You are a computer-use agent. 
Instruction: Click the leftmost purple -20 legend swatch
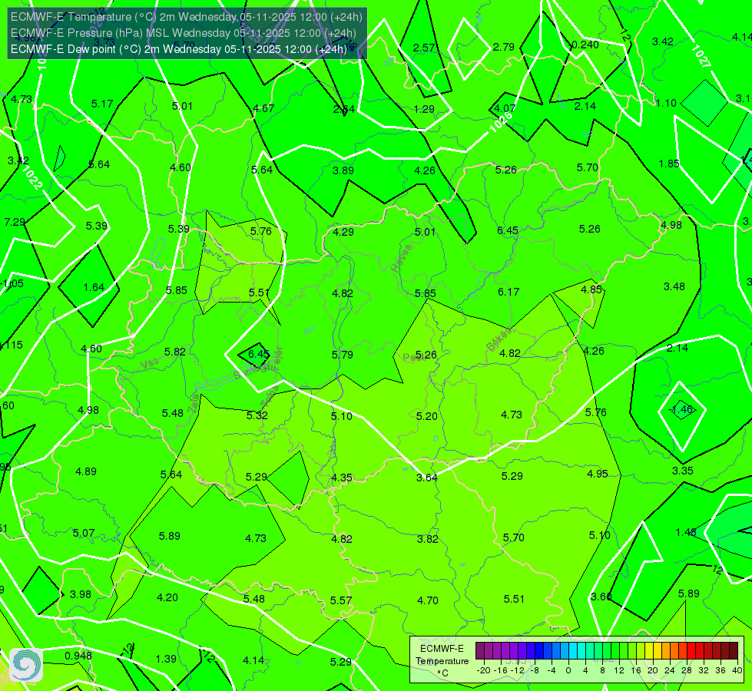coord(480,651)
